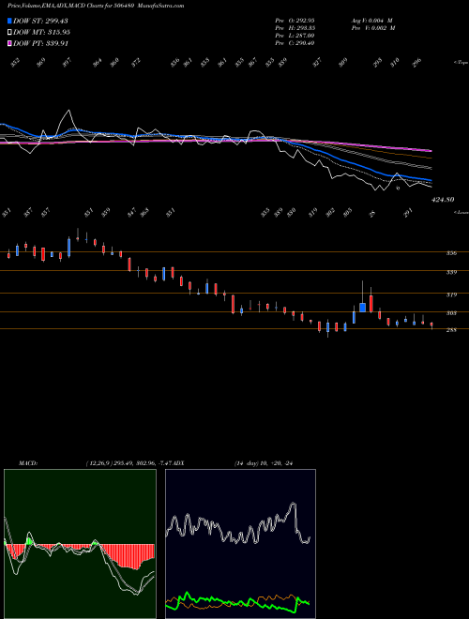Click the ADX (14 day) parameters text
Screen dimensions: 469x619
(264, 463)
